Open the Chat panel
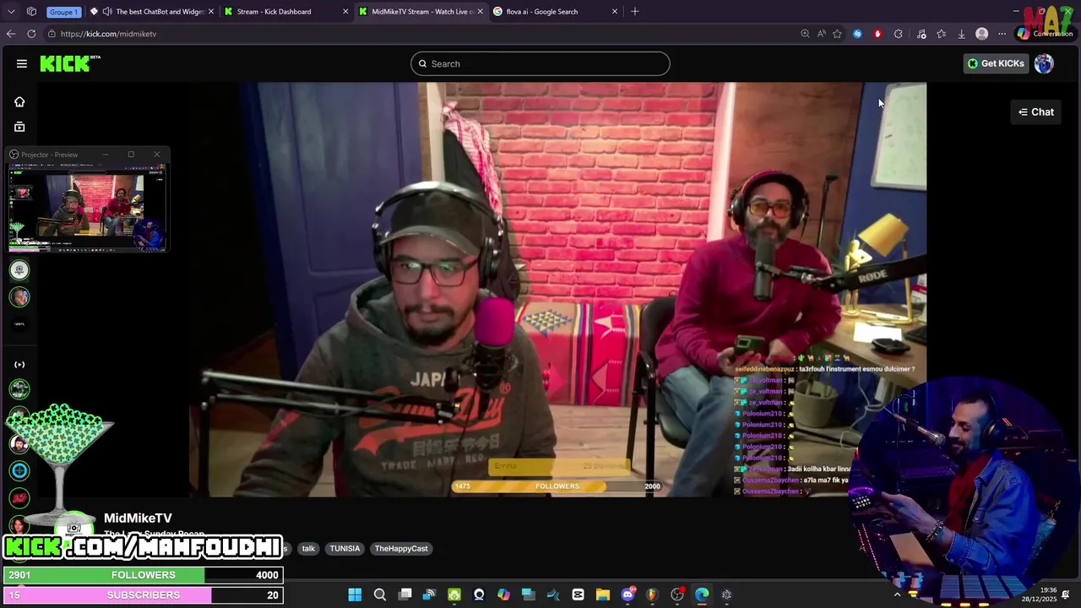Screen dimensions: 1081x608 click(x=1035, y=112)
